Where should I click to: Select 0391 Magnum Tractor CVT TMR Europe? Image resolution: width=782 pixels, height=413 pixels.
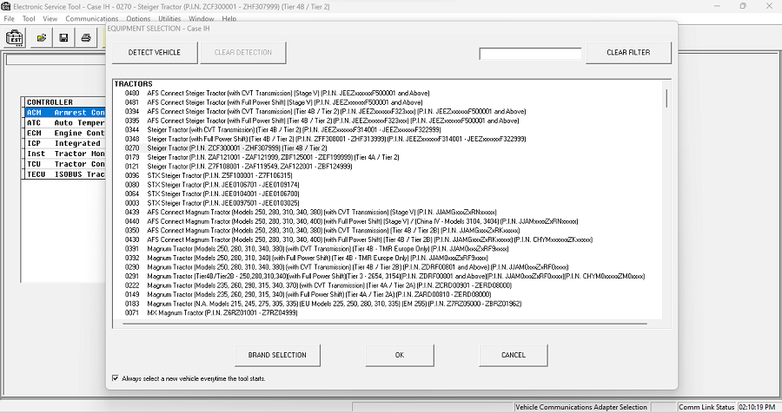click(316, 249)
